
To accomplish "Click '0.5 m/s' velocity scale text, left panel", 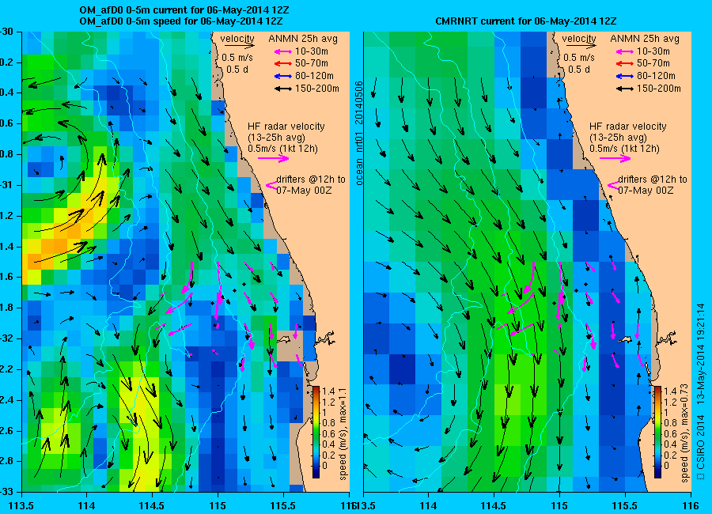I will pos(237,58).
